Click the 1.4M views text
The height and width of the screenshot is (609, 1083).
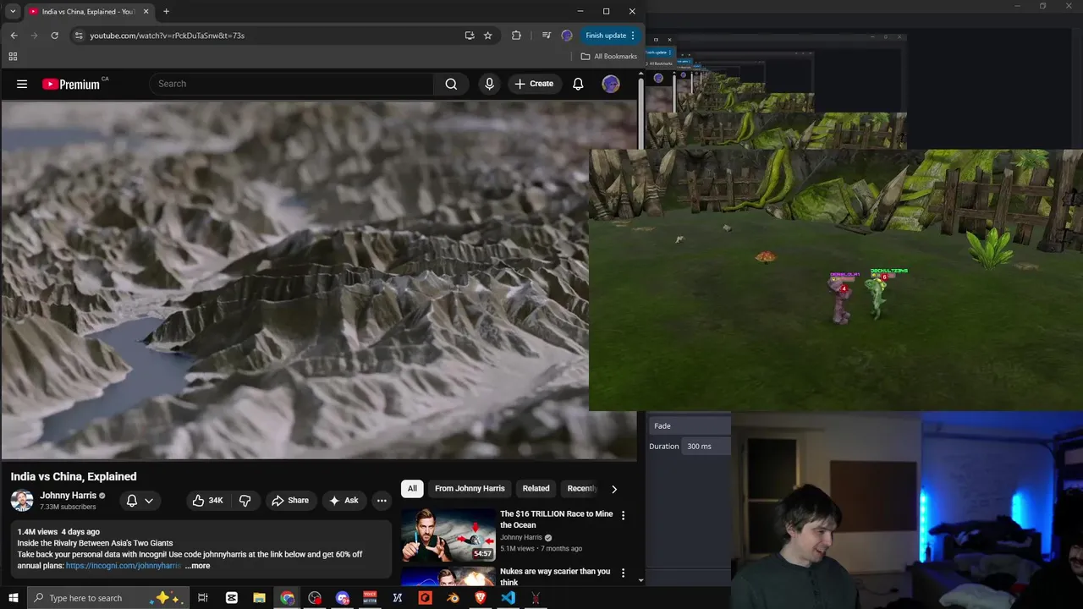[x=37, y=532]
